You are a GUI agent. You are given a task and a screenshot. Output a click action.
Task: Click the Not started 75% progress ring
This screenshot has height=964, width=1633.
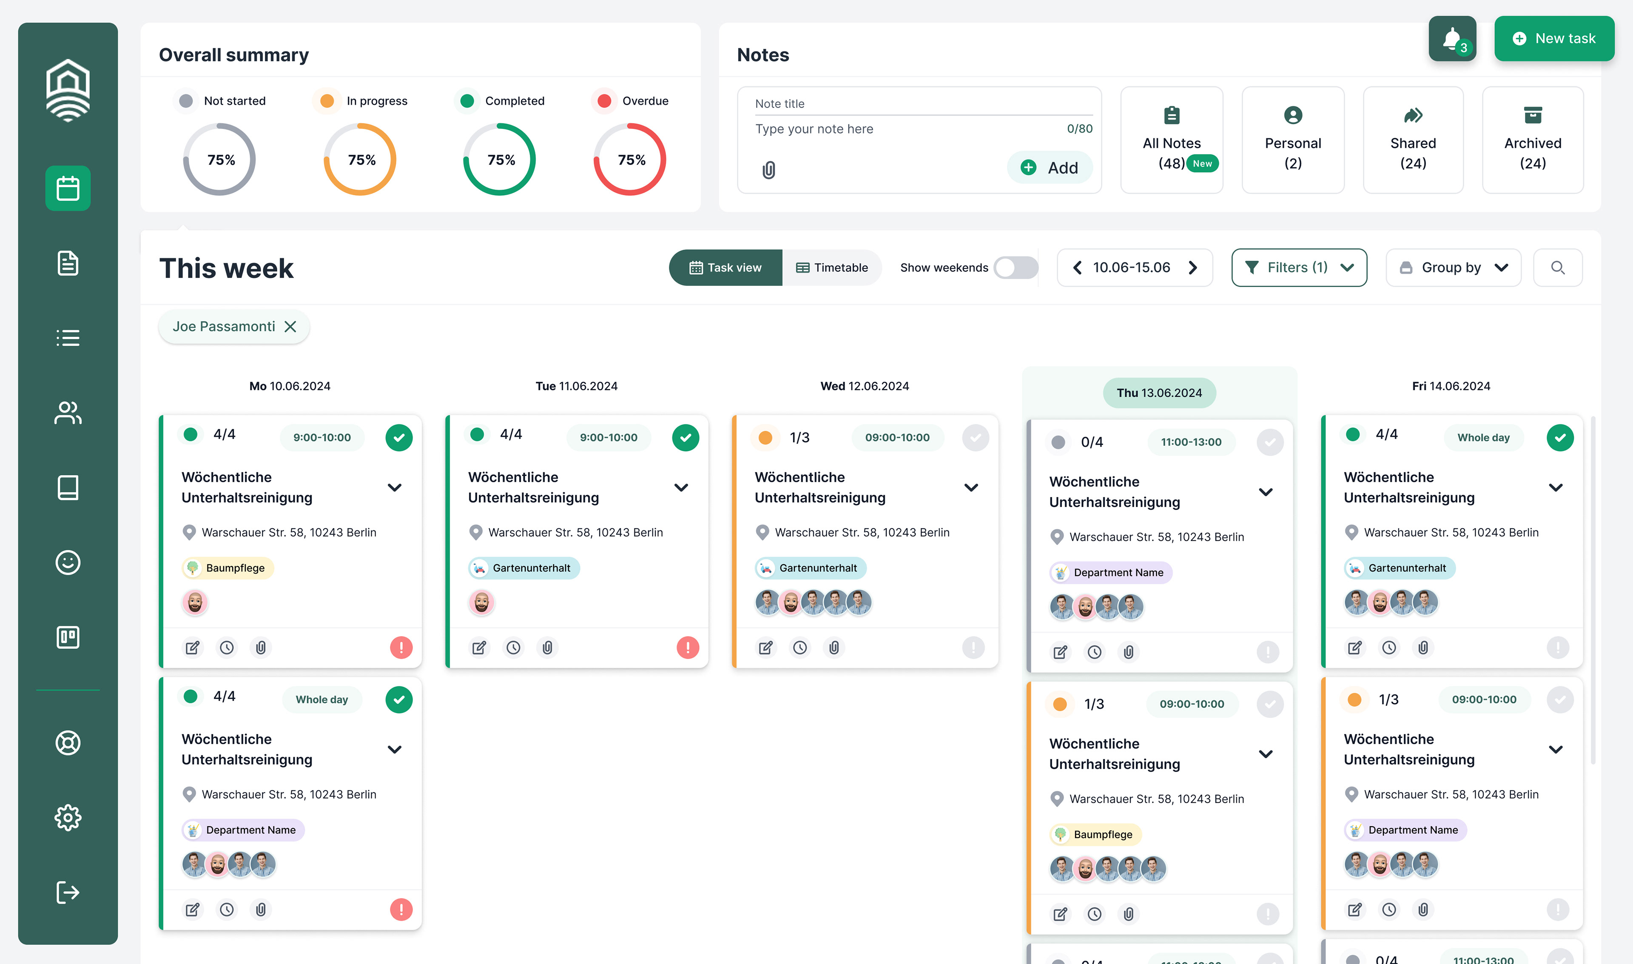point(219,160)
